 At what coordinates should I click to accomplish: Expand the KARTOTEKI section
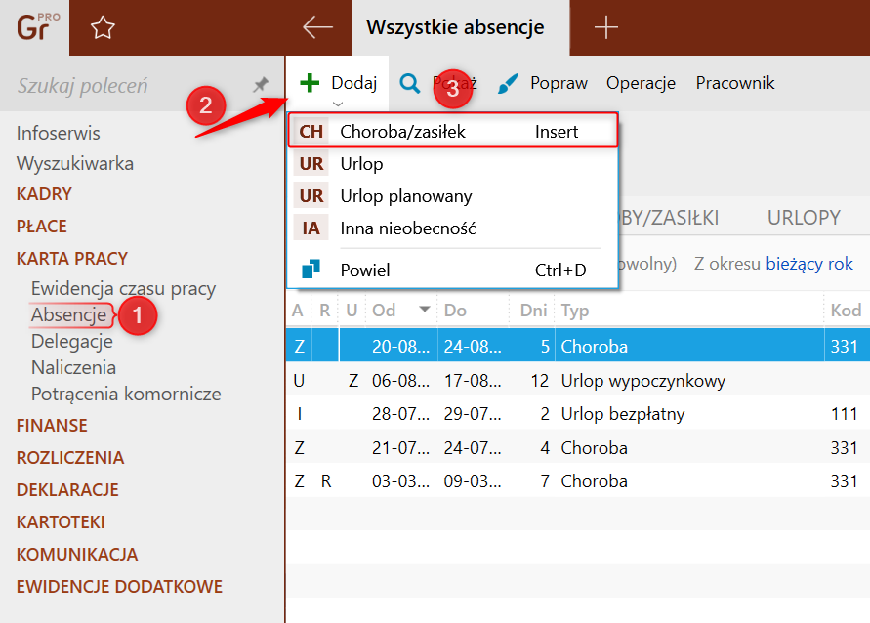pos(61,522)
